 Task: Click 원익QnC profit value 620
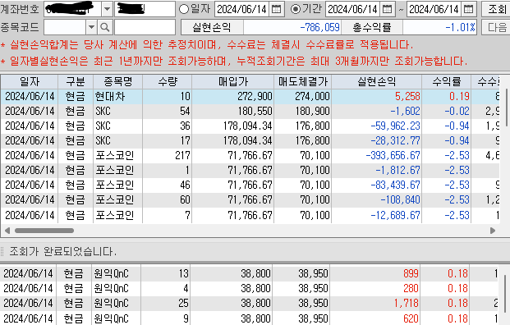411,318
